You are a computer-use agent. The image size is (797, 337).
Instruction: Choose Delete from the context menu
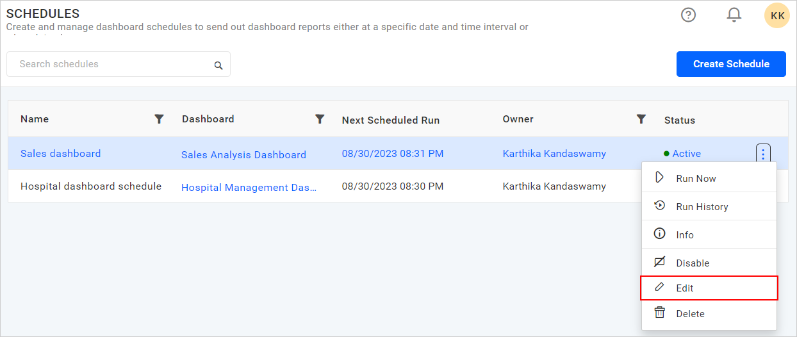tap(690, 314)
